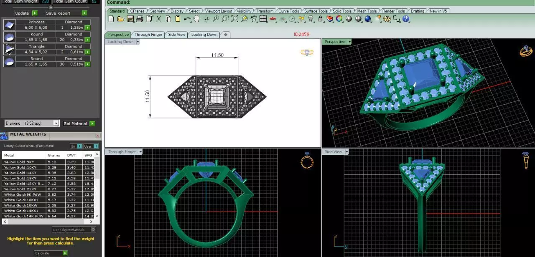
Task: Switch to the Through Finger viewport tab
Action: (148, 35)
